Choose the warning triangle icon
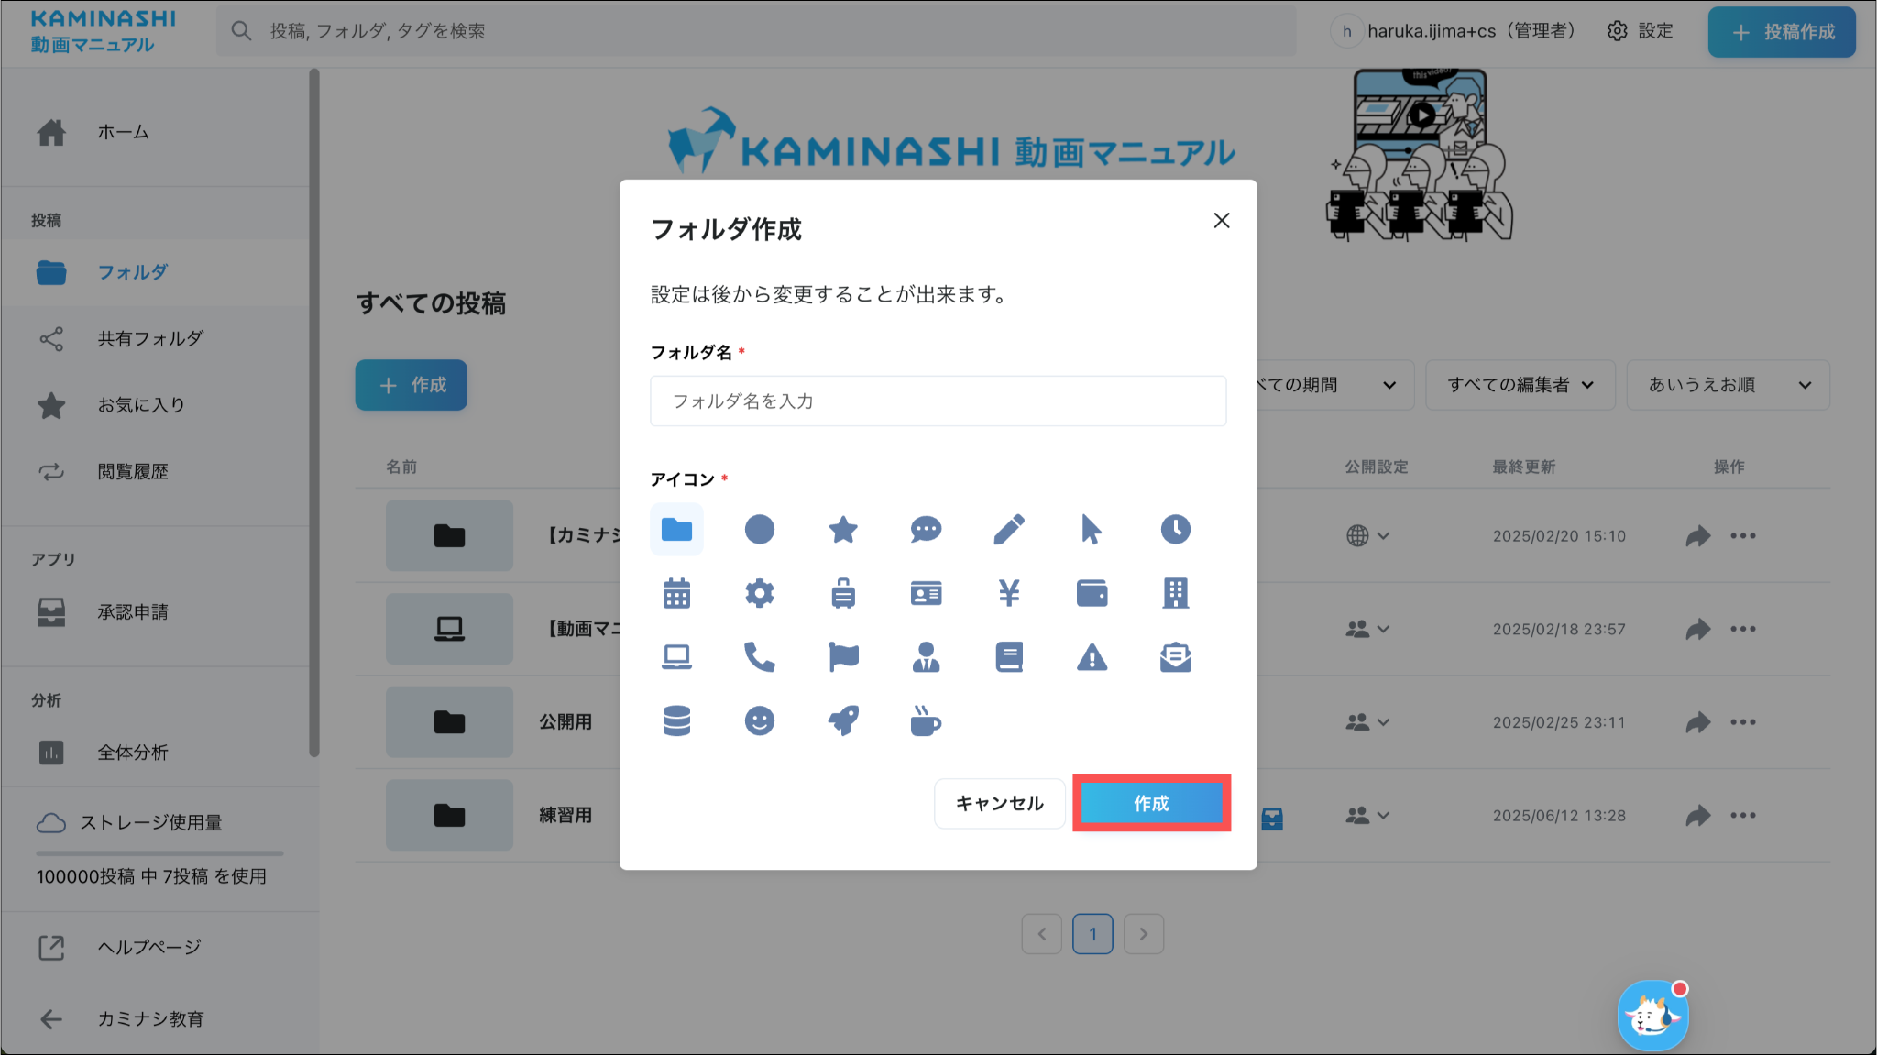This screenshot has width=1877, height=1055. 1092,657
